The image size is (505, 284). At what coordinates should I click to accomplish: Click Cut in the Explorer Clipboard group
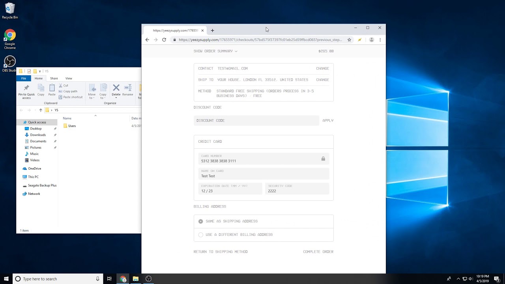click(63, 86)
